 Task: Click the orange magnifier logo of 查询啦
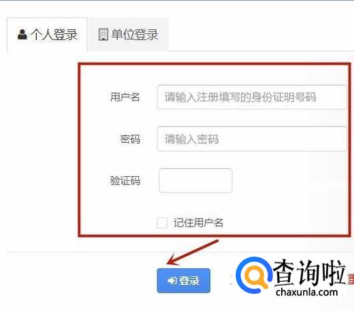[x=253, y=275]
